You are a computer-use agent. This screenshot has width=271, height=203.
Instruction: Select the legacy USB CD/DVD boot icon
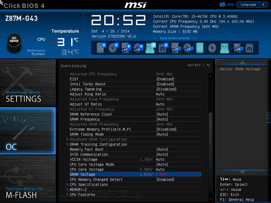pyautogui.click(x=188, y=48)
